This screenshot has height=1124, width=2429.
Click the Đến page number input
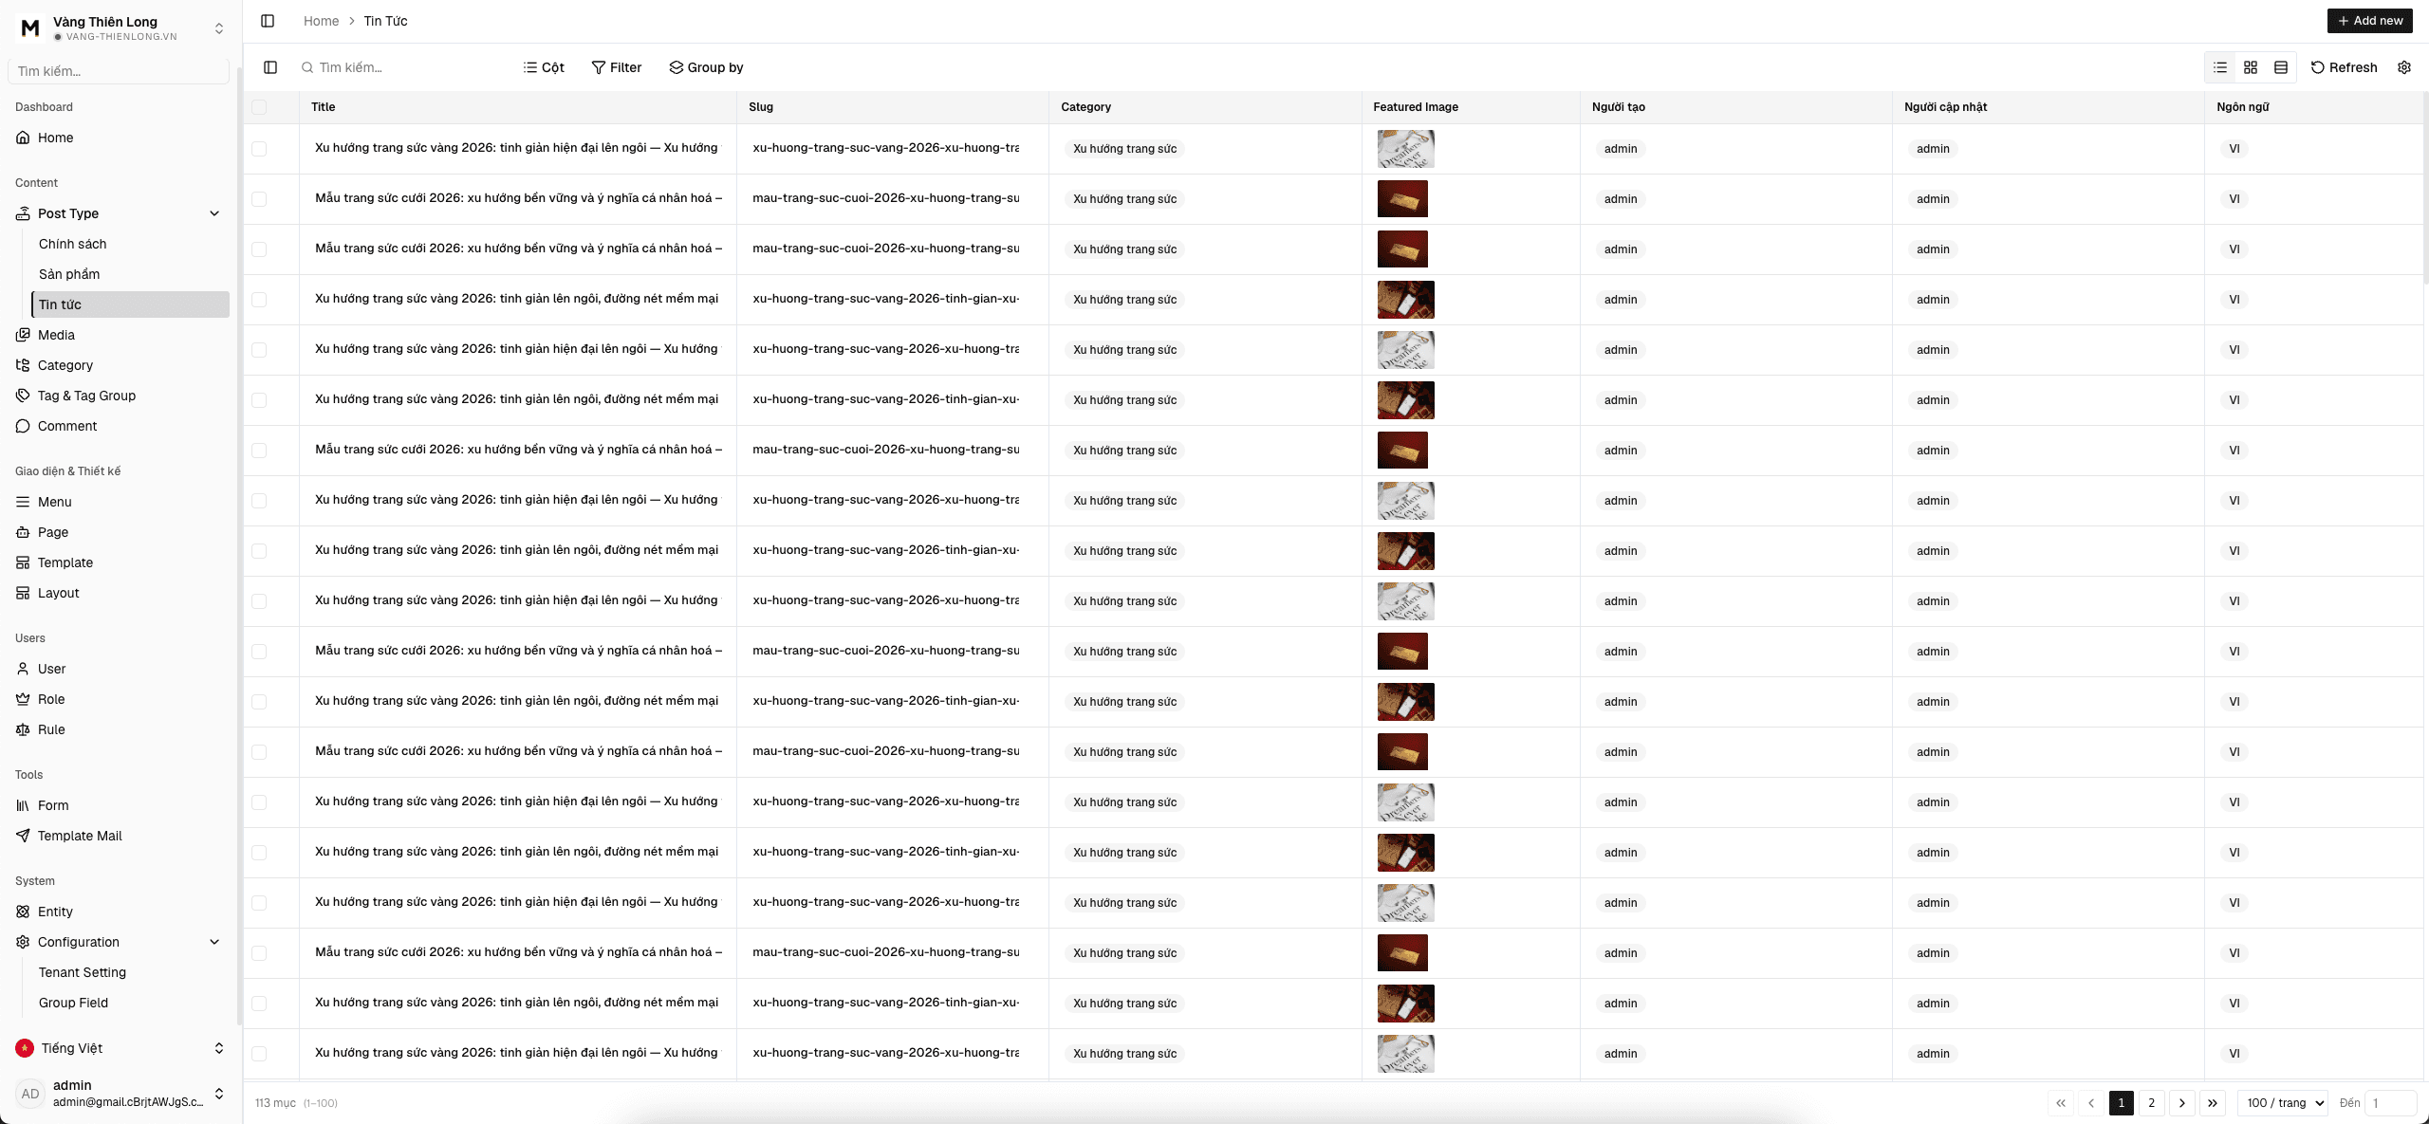(2389, 1103)
